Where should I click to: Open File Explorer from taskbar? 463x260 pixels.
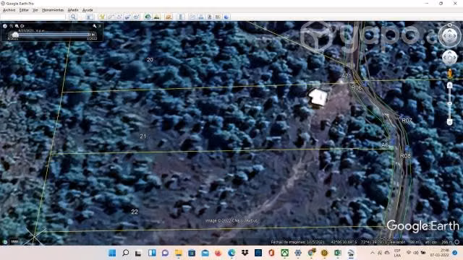[179, 253]
